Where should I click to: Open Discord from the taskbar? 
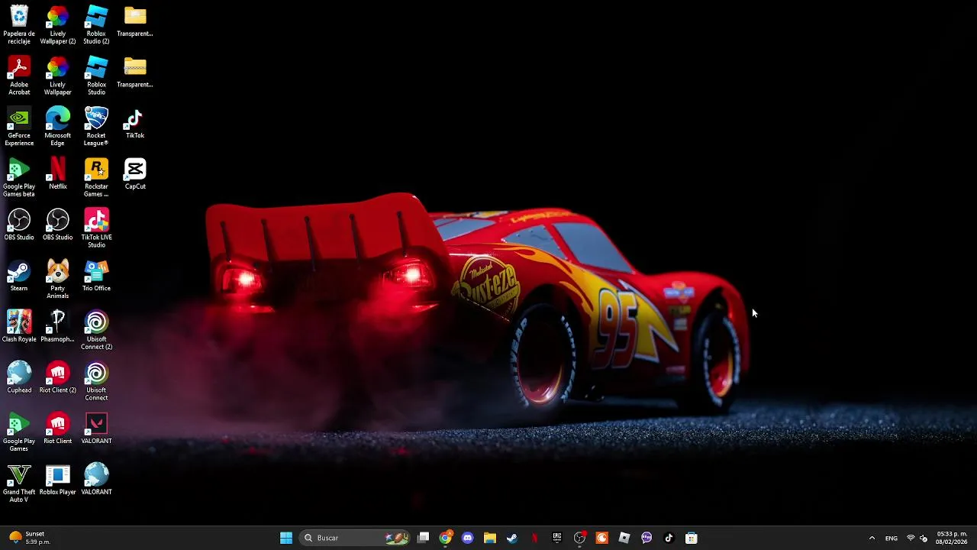[468, 538]
